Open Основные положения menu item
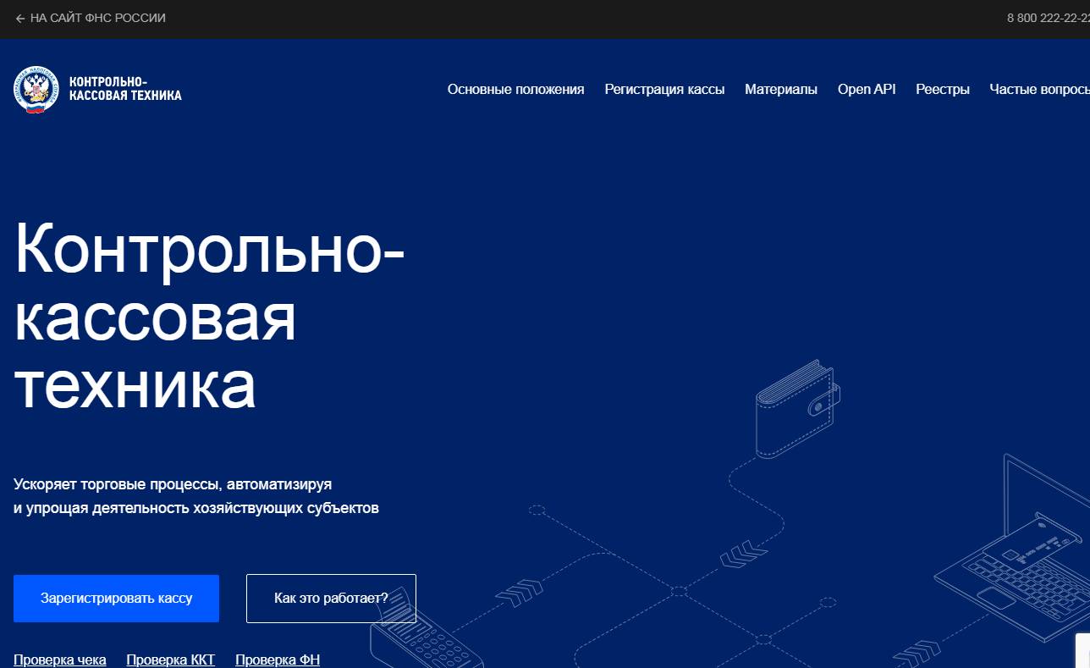1090x668 pixels. pyautogui.click(x=515, y=89)
